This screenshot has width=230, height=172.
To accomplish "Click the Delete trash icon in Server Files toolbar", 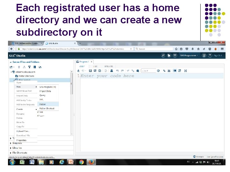I will click(x=19, y=67).
